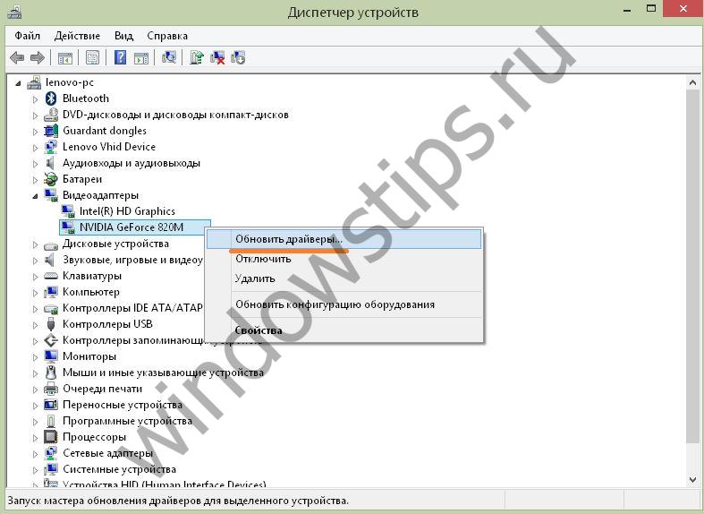Select the Мониторы row text
The image size is (704, 514).
[x=89, y=356]
